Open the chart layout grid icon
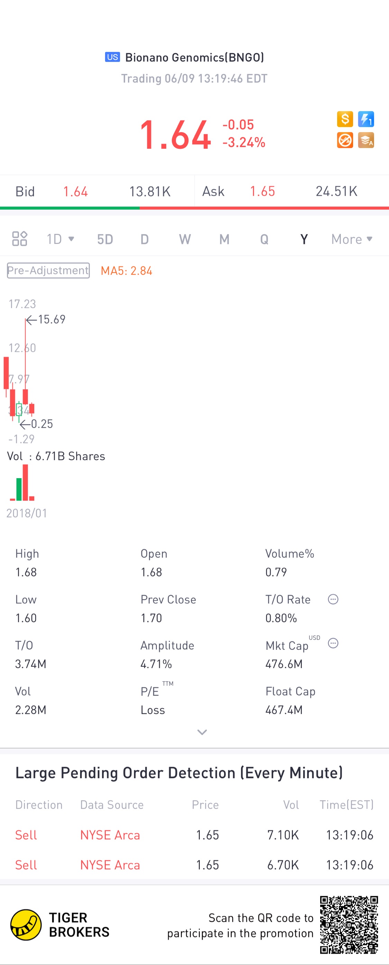This screenshot has width=389, height=965. tap(19, 239)
